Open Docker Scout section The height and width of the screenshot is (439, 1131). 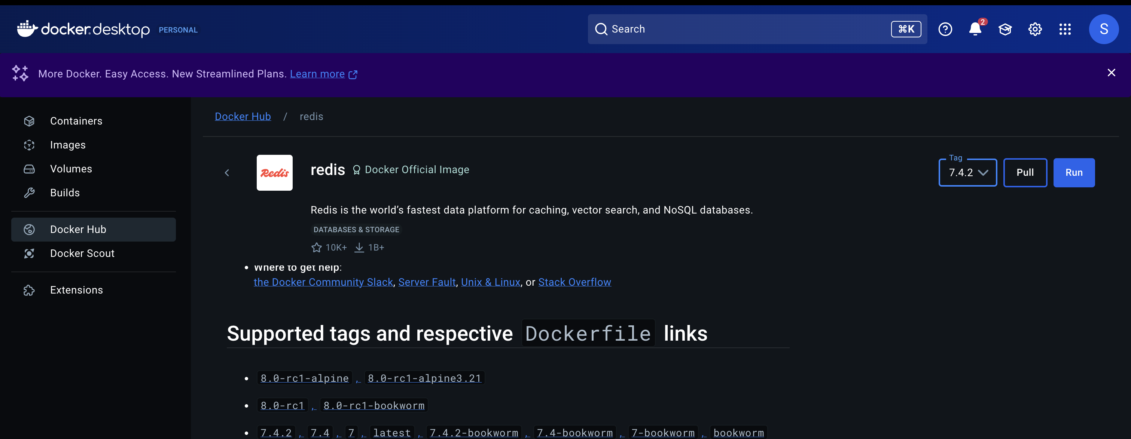point(82,254)
